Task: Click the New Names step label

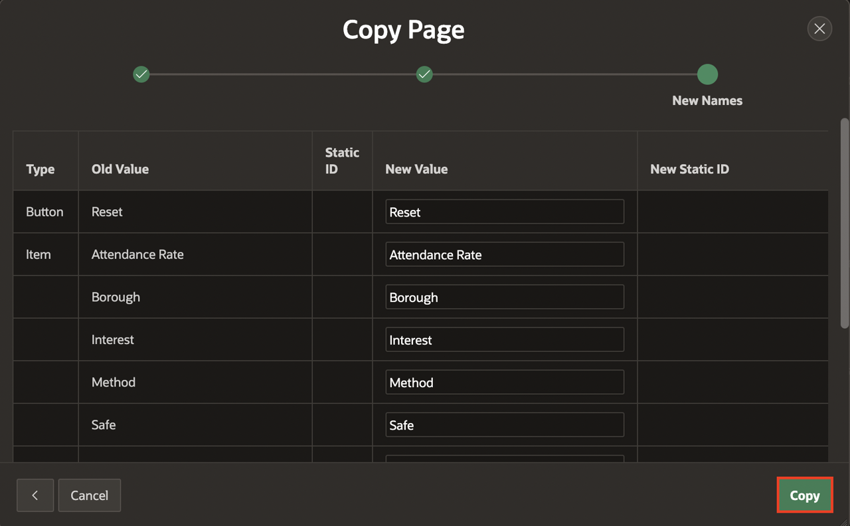Action: (707, 101)
